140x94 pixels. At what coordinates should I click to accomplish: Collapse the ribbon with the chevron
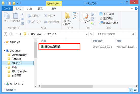[x=132, y=9]
